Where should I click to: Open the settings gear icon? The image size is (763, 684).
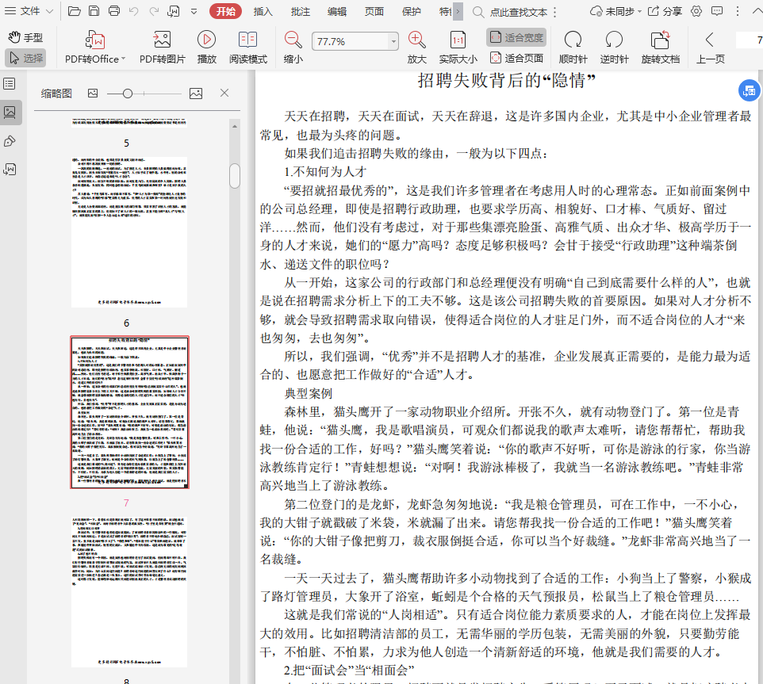pos(696,11)
